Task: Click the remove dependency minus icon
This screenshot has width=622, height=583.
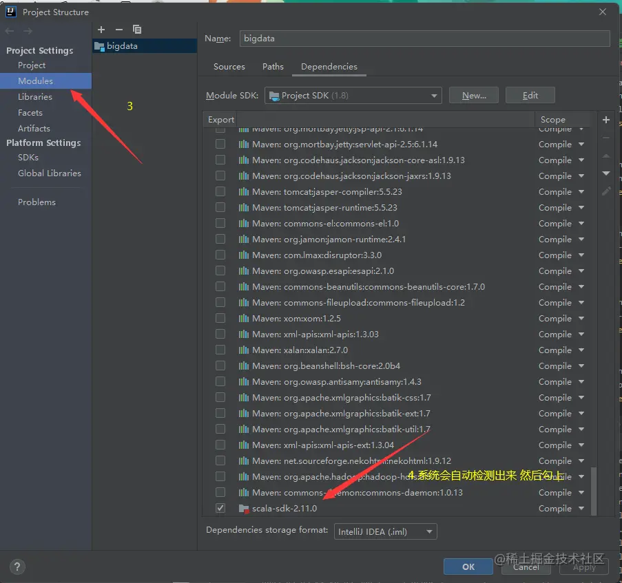Action: 605,138
